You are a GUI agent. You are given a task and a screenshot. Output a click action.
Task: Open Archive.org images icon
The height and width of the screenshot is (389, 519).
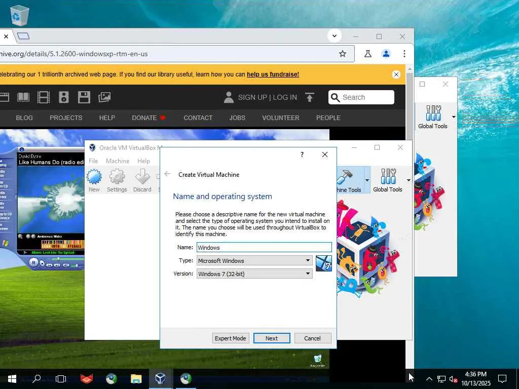pos(104,97)
